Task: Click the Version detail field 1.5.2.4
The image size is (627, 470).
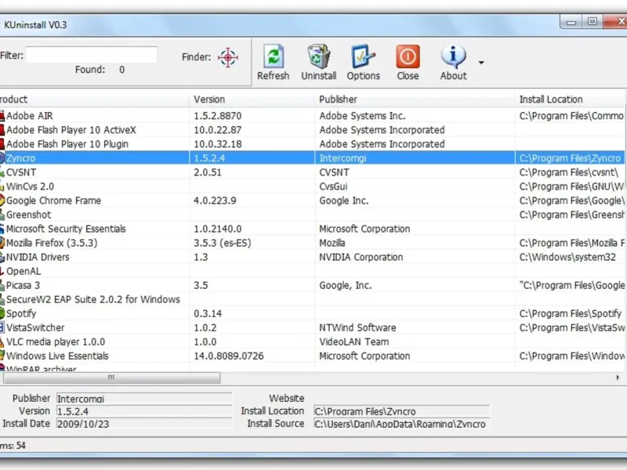Action: click(144, 411)
